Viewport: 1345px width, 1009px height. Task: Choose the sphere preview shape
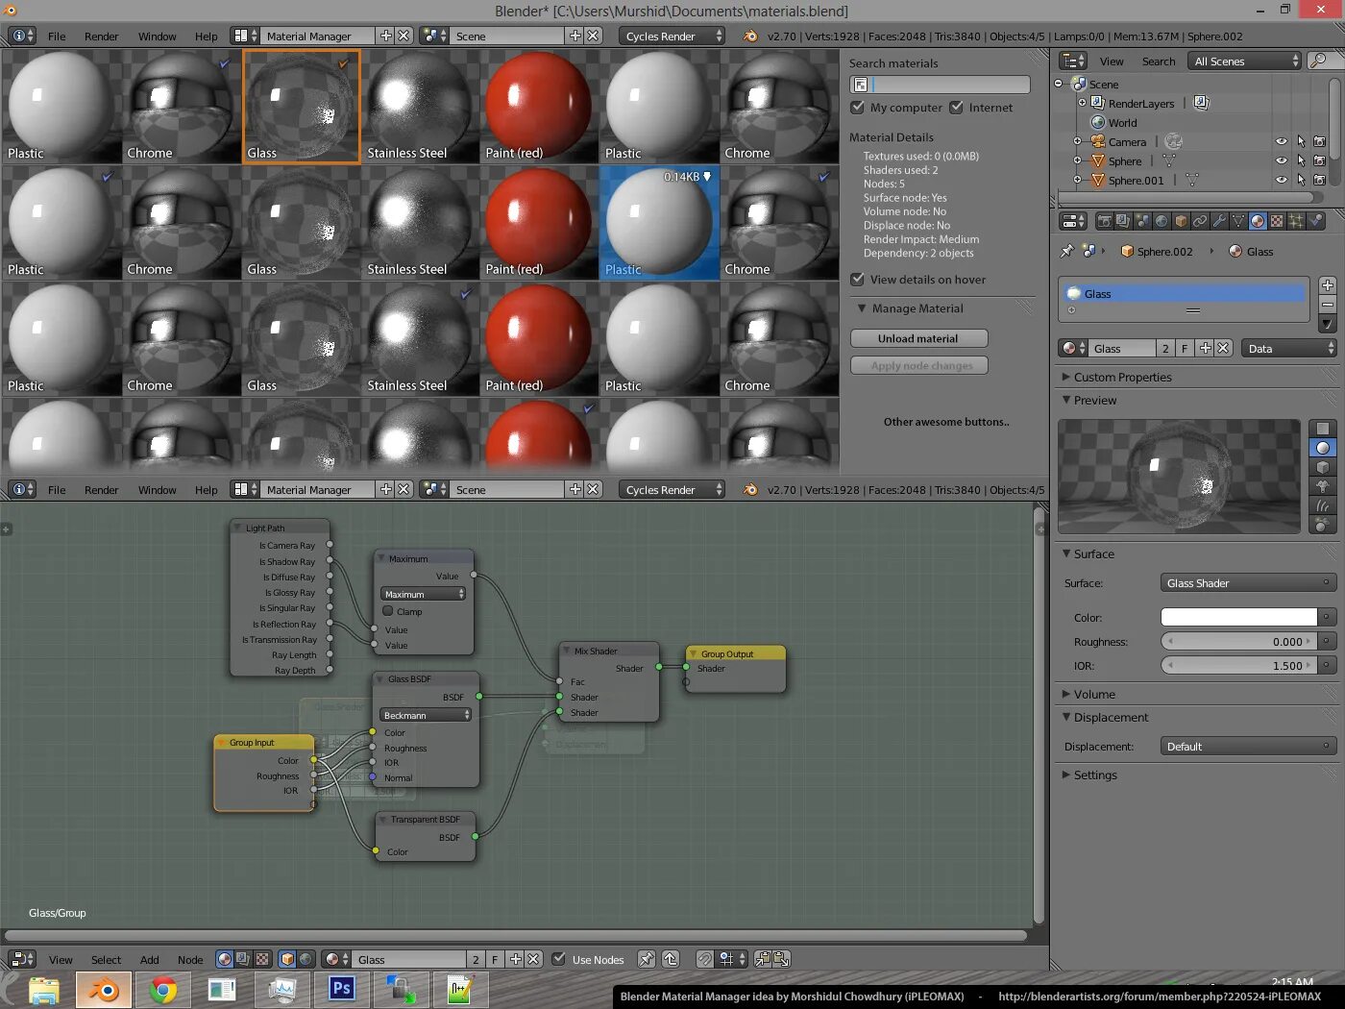point(1323,448)
